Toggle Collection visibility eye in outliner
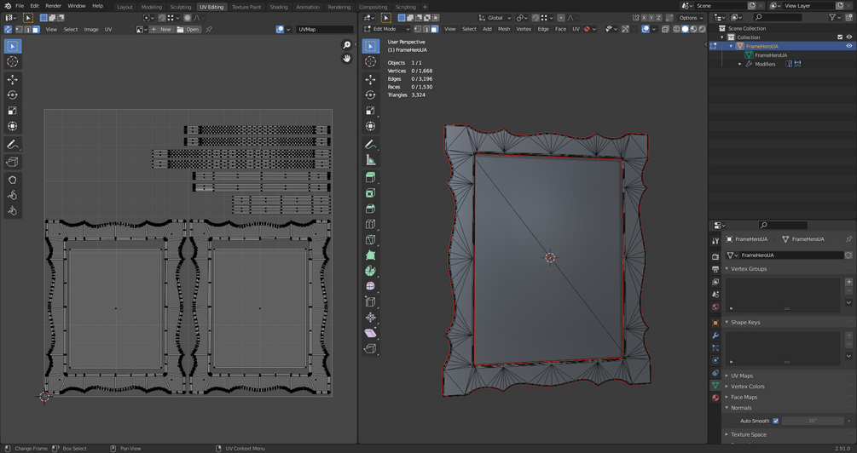Image resolution: width=857 pixels, height=453 pixels. [x=848, y=37]
